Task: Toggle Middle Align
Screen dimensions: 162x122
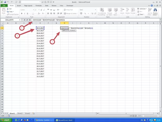Action: pos(51,10)
